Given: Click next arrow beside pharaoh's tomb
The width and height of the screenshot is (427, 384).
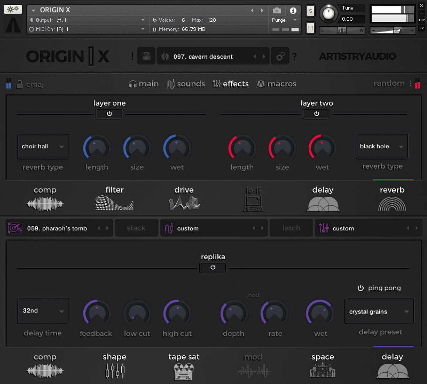Looking at the screenshot, I should click(x=107, y=228).
